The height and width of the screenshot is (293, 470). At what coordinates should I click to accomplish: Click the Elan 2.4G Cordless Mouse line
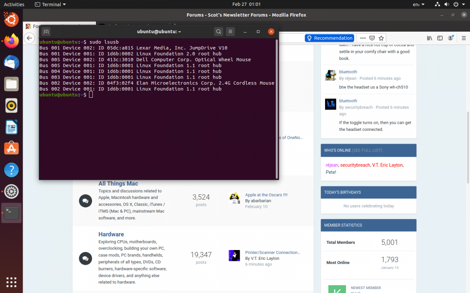pyautogui.click(x=157, y=83)
